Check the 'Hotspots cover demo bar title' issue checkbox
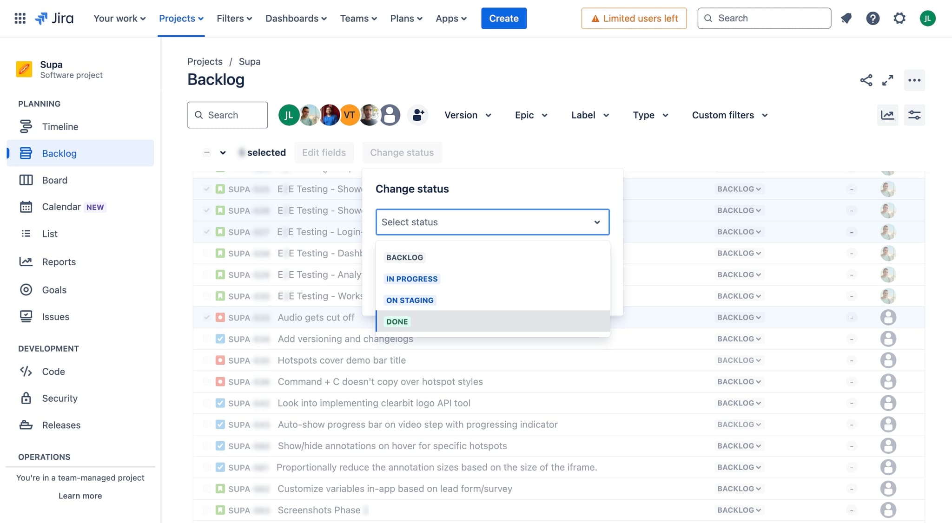The image size is (952, 523). pyautogui.click(x=207, y=360)
